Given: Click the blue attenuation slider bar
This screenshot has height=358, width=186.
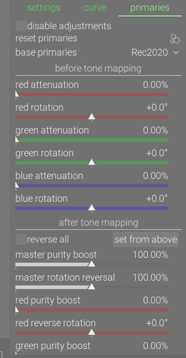Looking at the screenshot, I should point(92,186).
